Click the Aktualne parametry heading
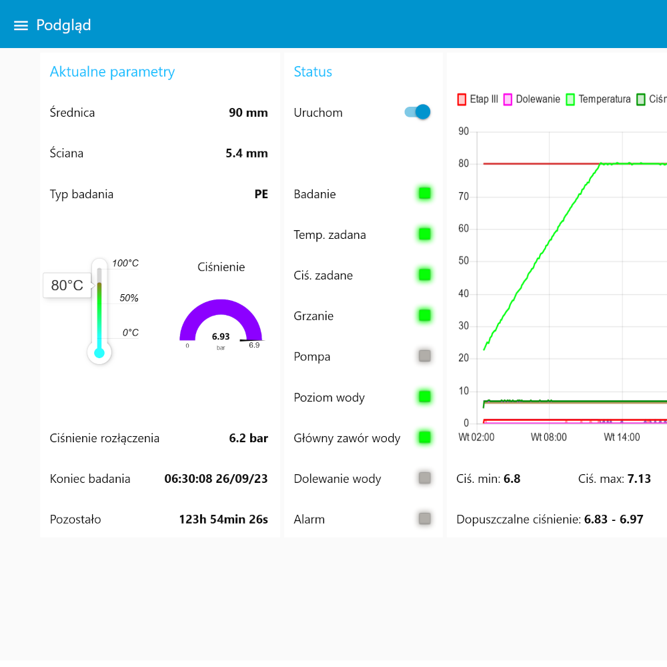 click(x=112, y=71)
